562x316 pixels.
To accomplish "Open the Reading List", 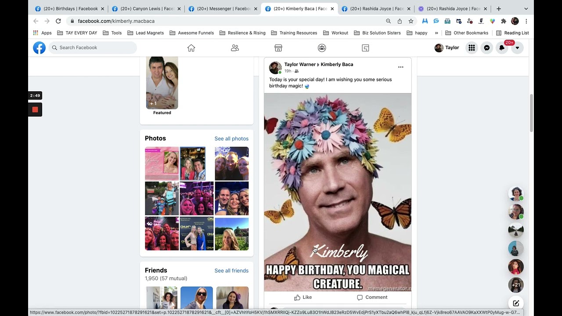I will click(x=512, y=33).
